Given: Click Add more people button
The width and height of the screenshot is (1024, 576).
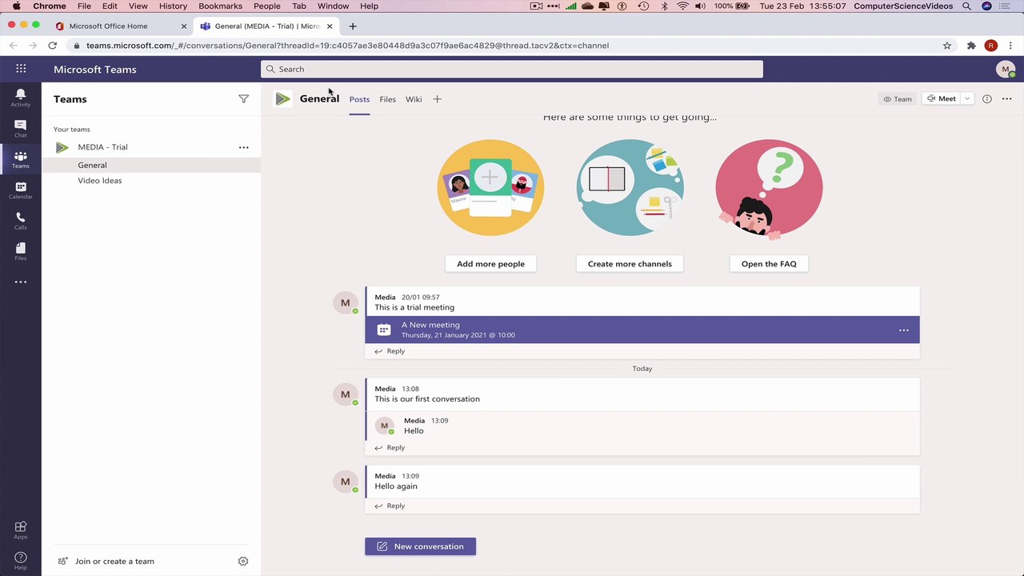Looking at the screenshot, I should click(490, 264).
